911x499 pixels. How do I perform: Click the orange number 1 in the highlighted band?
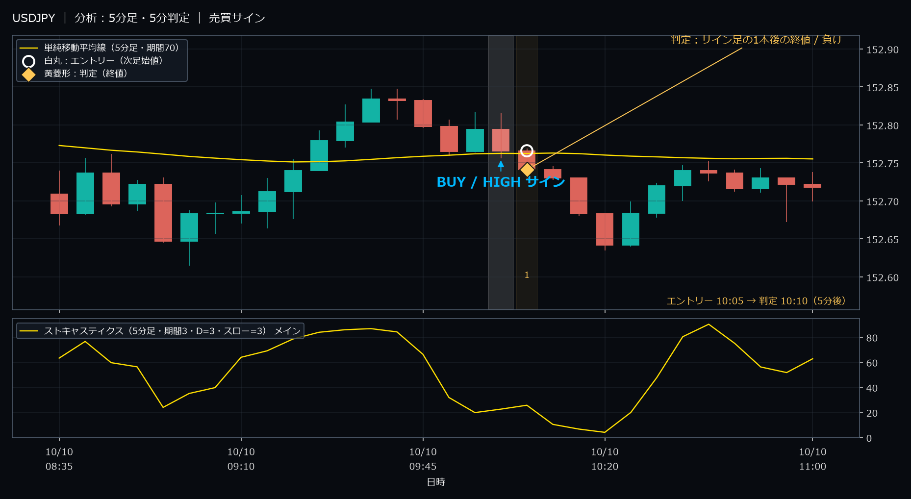tap(527, 275)
